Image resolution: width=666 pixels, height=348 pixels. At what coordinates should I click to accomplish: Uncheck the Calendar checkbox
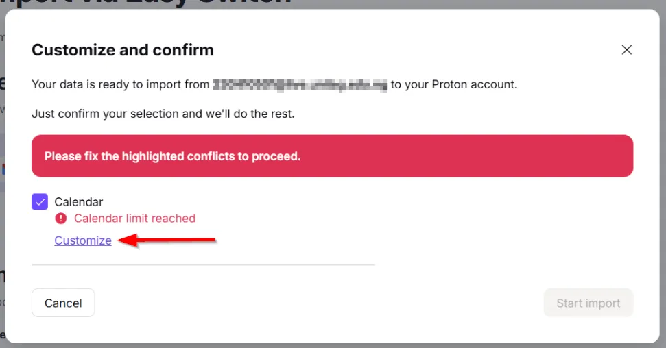click(x=40, y=202)
